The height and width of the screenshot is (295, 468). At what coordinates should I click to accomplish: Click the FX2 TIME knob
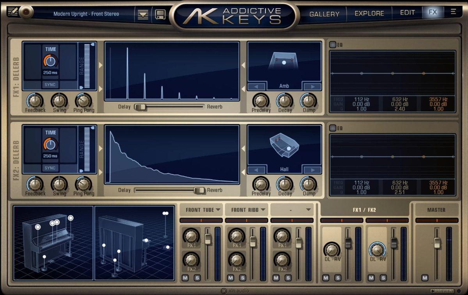point(50,144)
